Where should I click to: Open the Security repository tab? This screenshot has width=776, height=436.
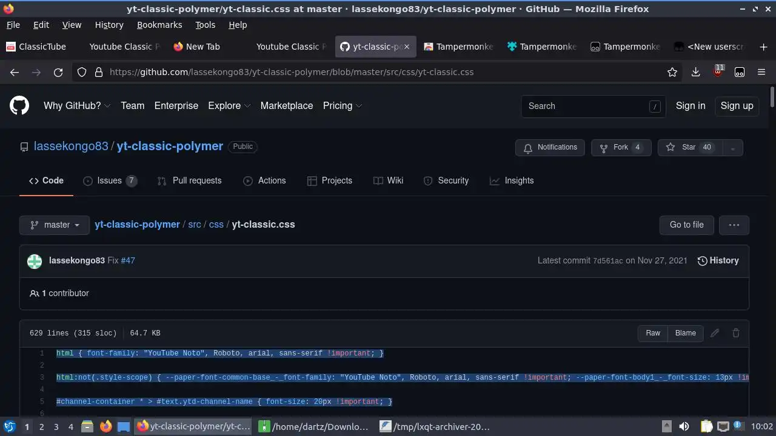pos(446,180)
